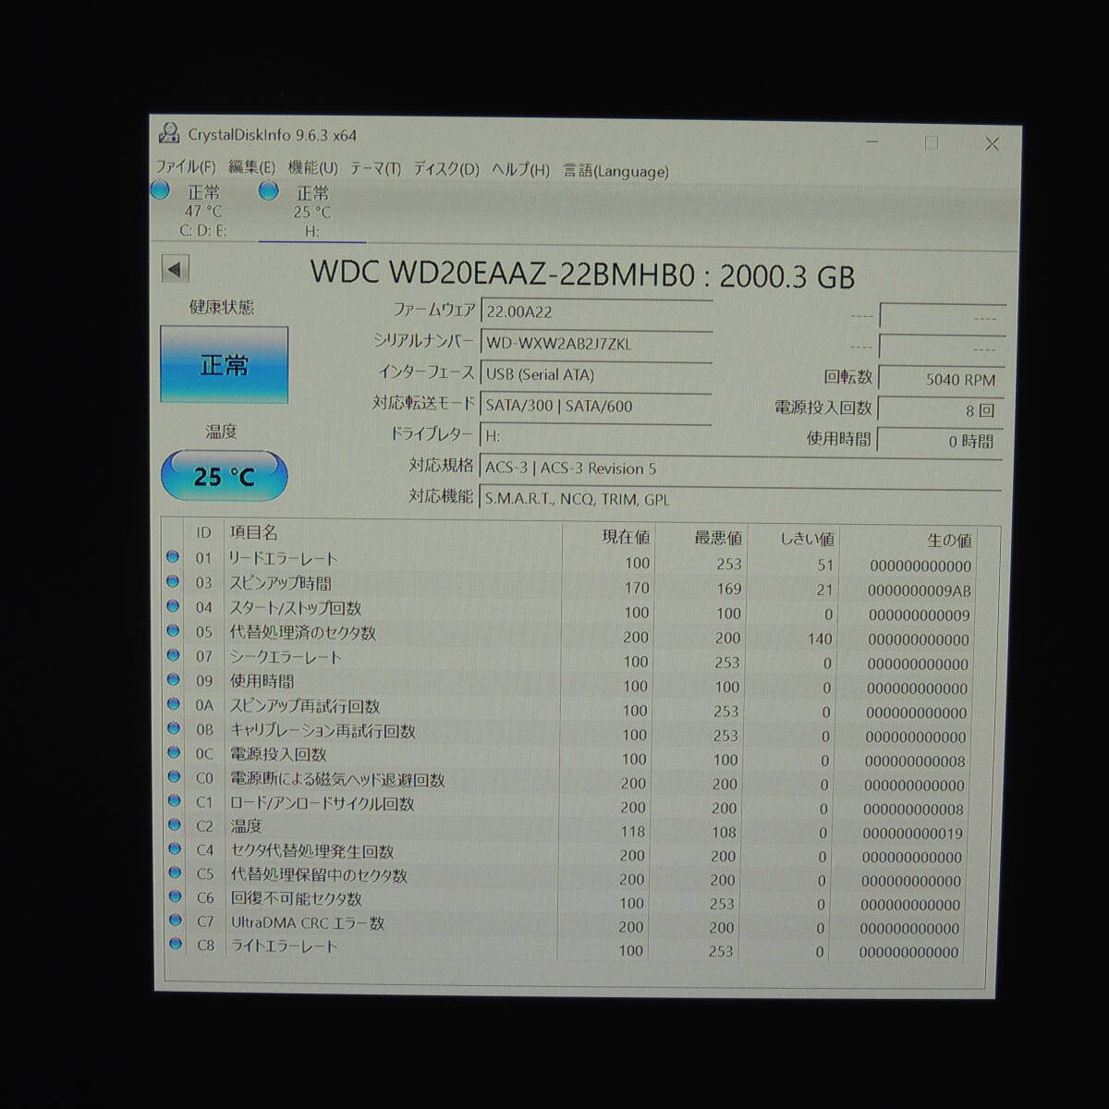The image size is (1109, 1109).
Task: Click status dot for 0A スピンアップ再試行回数
Action: point(173,704)
